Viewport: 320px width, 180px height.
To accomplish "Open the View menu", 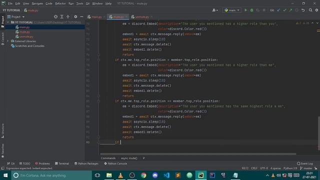I will [25, 3].
